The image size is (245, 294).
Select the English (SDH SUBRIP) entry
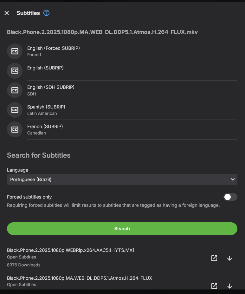(51, 90)
